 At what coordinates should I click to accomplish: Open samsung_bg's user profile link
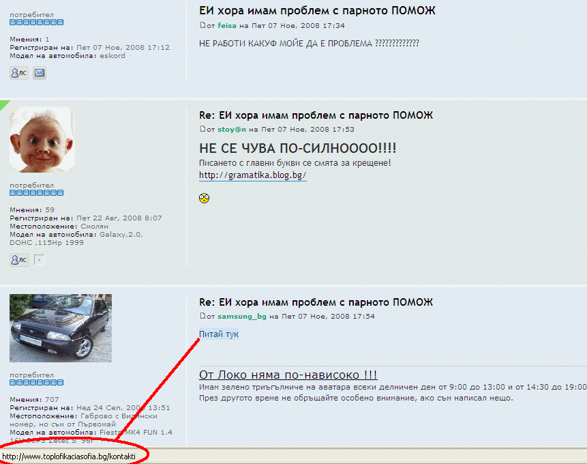pyautogui.click(x=242, y=317)
